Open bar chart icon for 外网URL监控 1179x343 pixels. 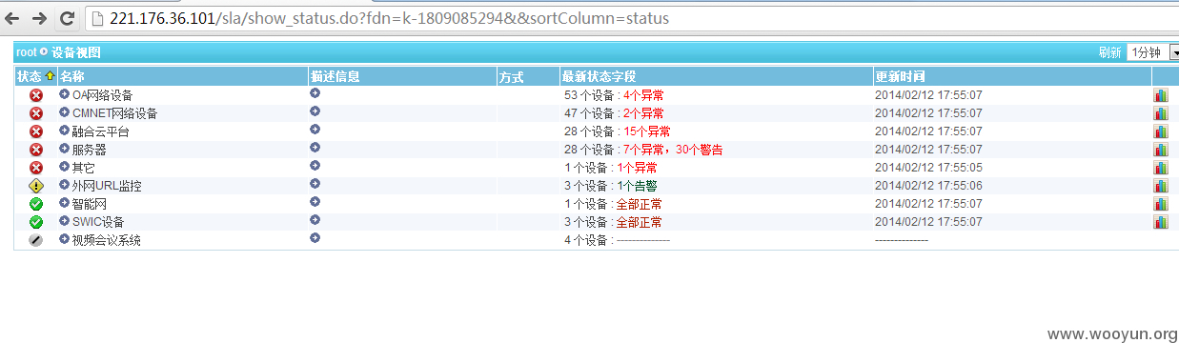coord(1161,186)
